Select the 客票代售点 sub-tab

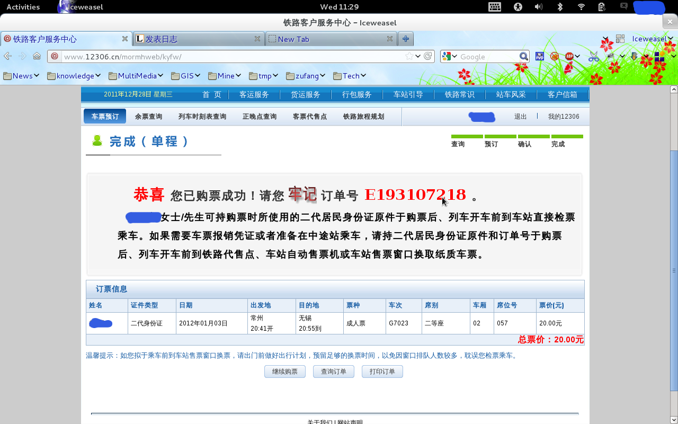[310, 117]
